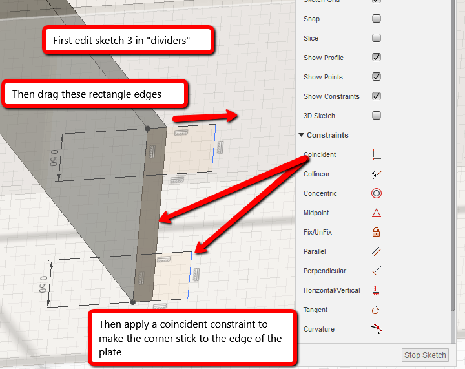465x369 pixels.
Task: Select the Concentric constraint icon
Action: (x=377, y=193)
